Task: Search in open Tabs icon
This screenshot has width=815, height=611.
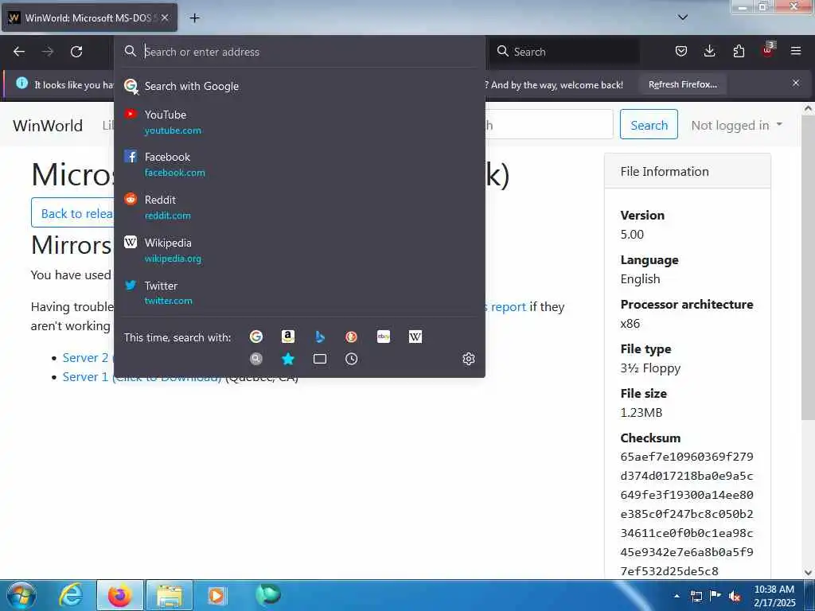Action: click(320, 359)
